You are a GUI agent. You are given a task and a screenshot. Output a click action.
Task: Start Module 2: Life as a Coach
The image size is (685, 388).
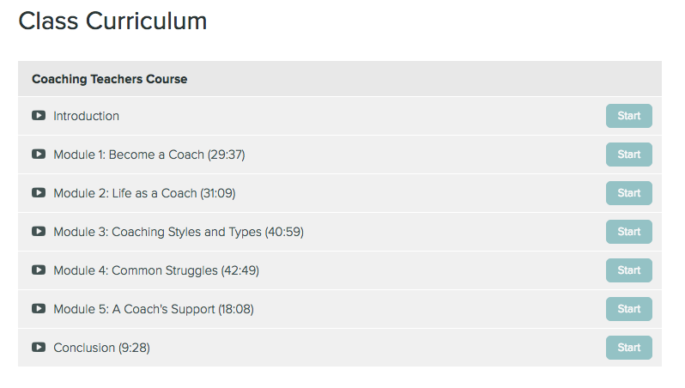pyautogui.click(x=628, y=193)
